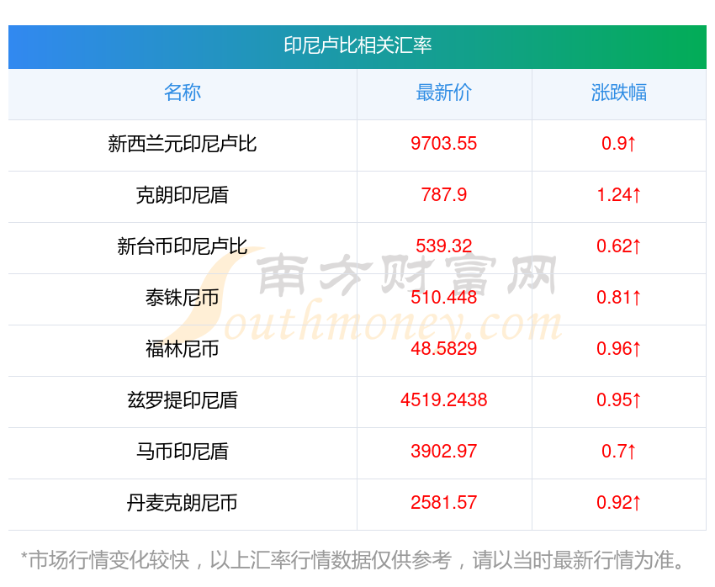The image size is (715, 587).
Task: Select the 最新价 column header
Action: pos(443,93)
